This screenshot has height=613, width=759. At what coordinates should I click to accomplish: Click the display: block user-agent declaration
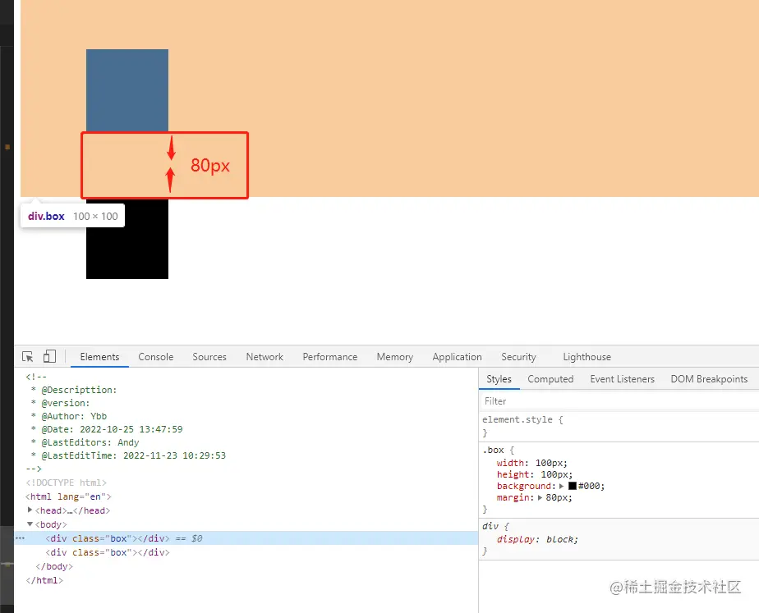(x=537, y=539)
